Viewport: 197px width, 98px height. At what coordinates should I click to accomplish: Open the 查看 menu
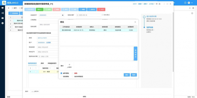146,4
